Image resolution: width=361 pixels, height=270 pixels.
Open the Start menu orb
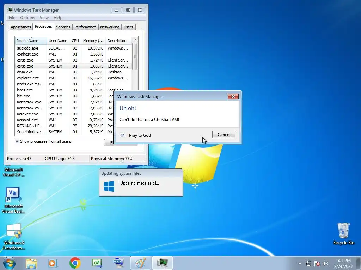10,263
